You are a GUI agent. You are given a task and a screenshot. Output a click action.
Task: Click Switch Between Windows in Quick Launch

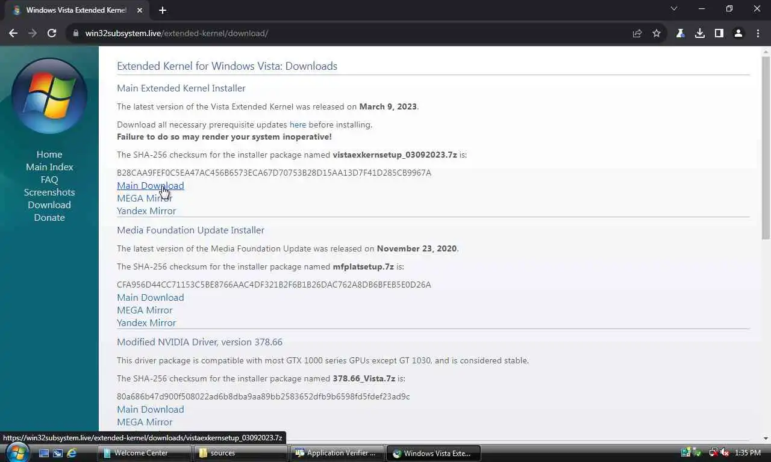pos(58,453)
